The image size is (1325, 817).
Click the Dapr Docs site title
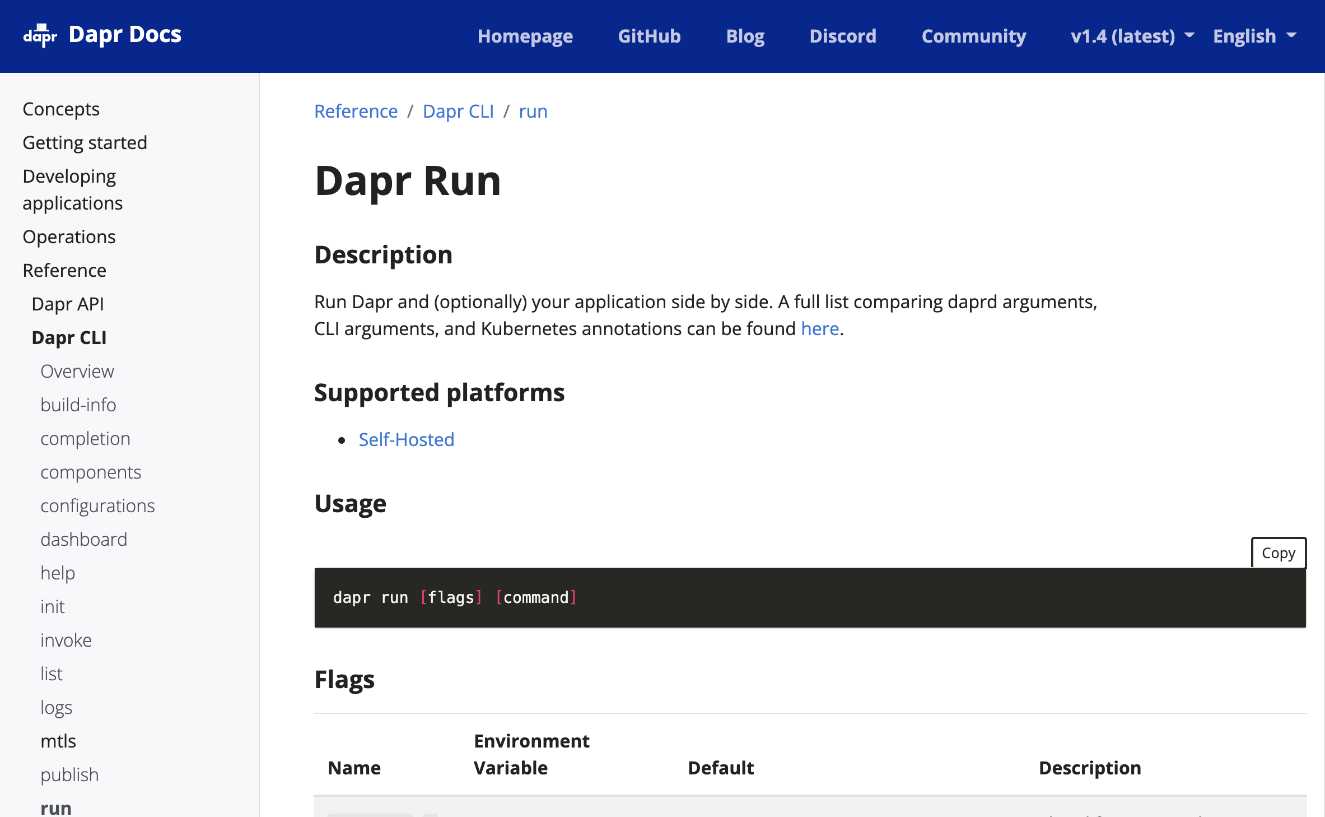coord(125,35)
